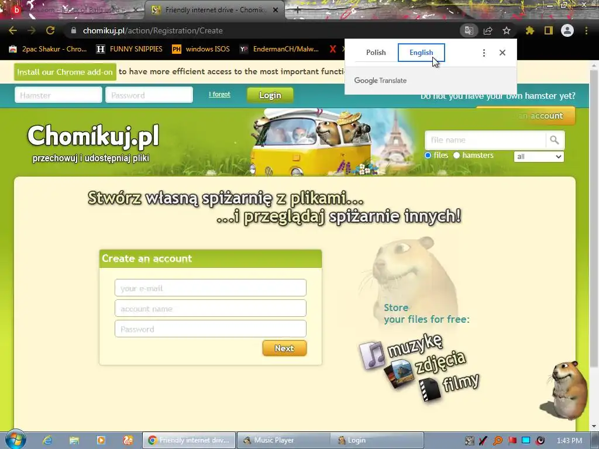Share this page via share icon
Image resolution: width=599 pixels, height=449 pixels.
point(488,30)
